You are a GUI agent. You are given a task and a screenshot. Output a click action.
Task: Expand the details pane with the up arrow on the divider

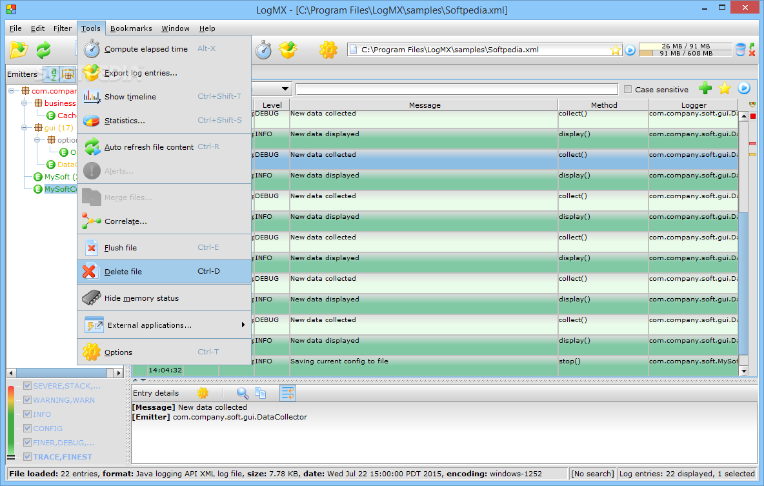pyautogui.click(x=136, y=380)
